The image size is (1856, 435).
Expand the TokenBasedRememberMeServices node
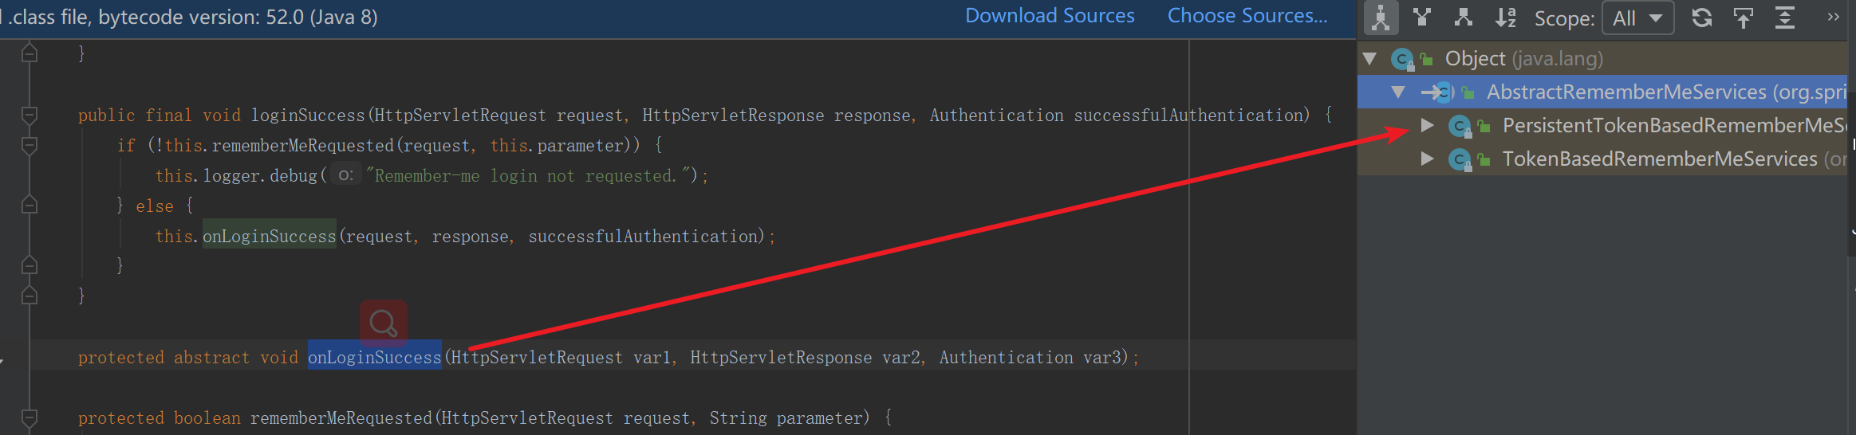pos(1428,159)
